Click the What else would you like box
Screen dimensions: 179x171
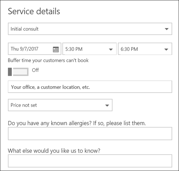pyautogui.click(x=90, y=161)
